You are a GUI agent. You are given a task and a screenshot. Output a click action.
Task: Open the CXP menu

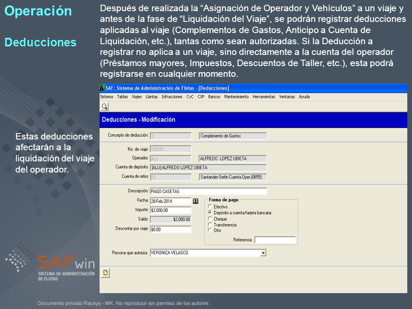201,97
